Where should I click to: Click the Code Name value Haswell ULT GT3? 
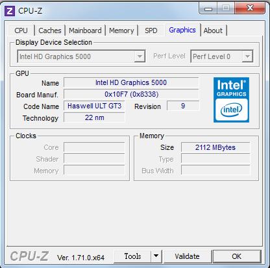[x=94, y=106]
